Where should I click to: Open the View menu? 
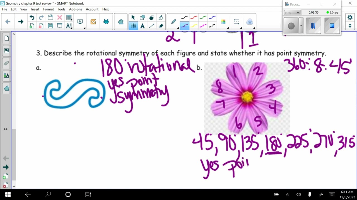tap(24, 9)
